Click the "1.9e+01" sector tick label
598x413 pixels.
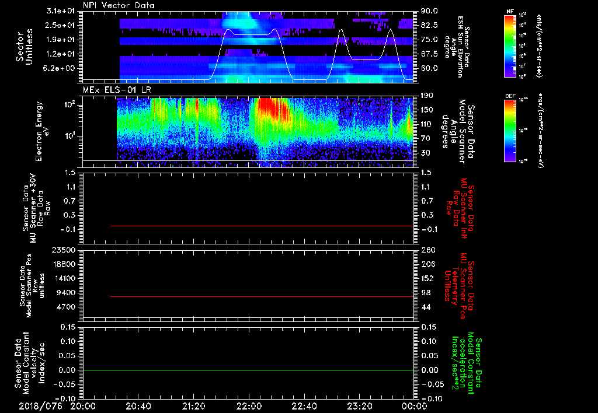61,40
